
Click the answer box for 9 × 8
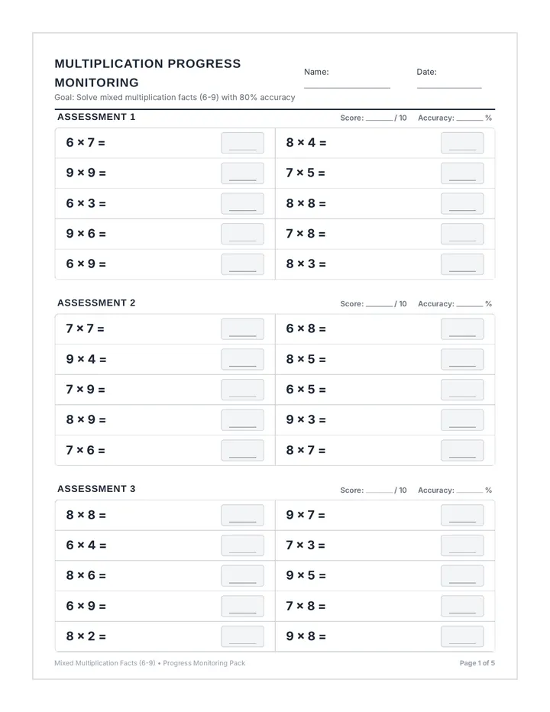462,636
